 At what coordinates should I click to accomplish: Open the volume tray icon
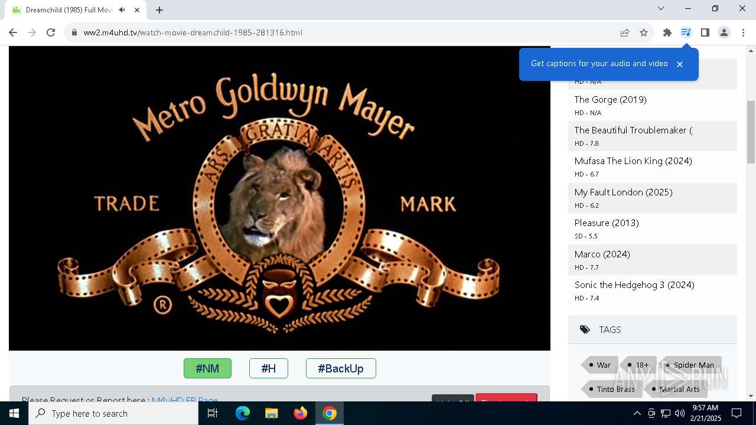pos(680,413)
